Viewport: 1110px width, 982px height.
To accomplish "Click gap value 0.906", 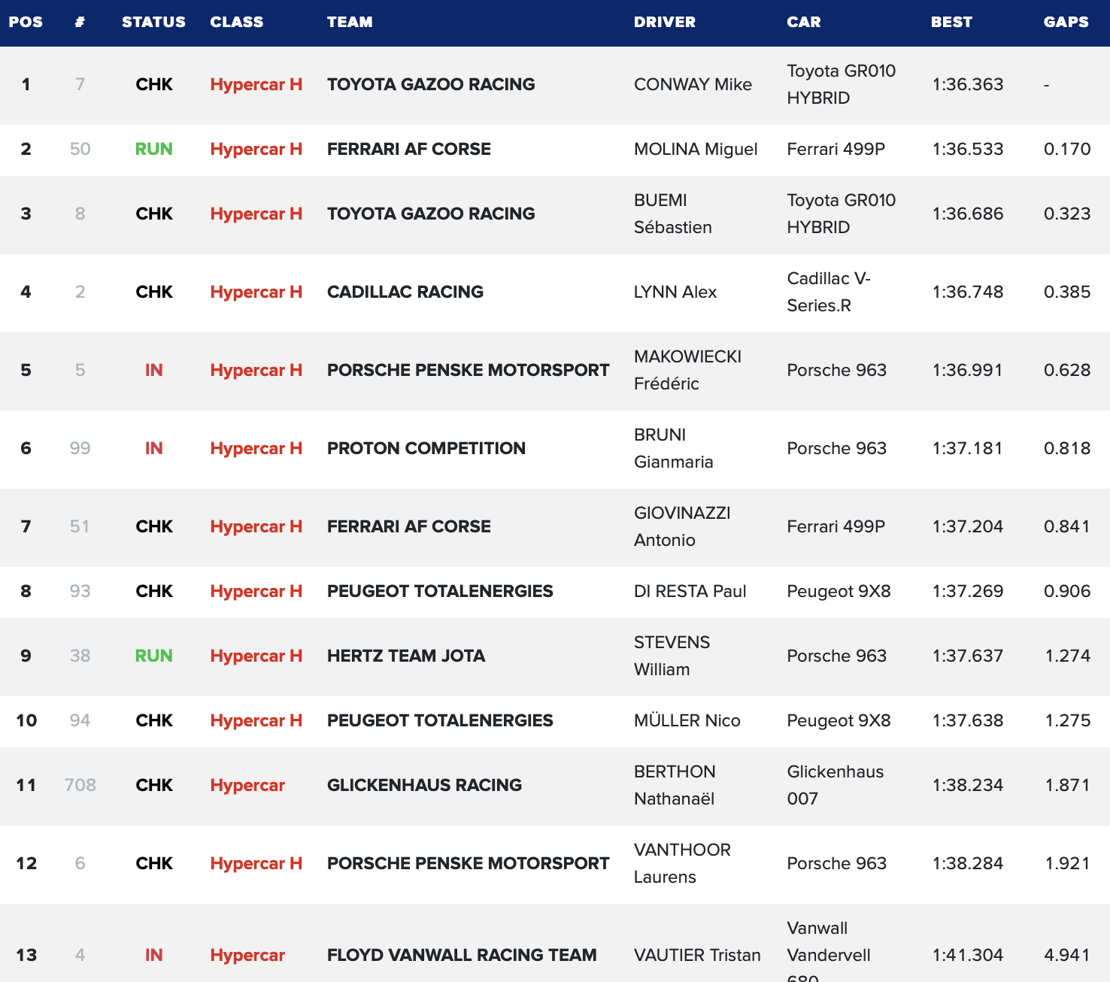I will (1067, 591).
